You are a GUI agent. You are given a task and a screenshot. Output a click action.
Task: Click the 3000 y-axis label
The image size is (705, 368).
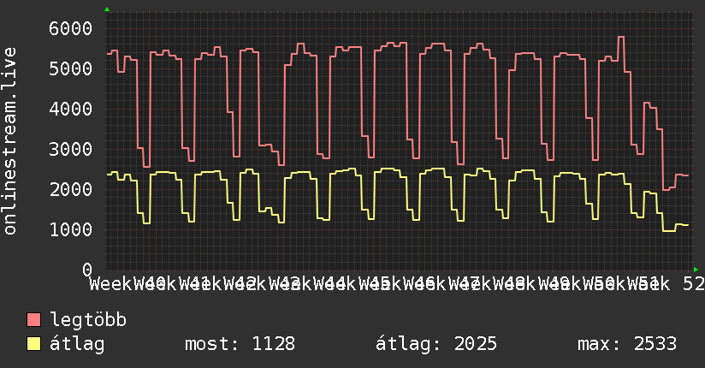point(71,150)
